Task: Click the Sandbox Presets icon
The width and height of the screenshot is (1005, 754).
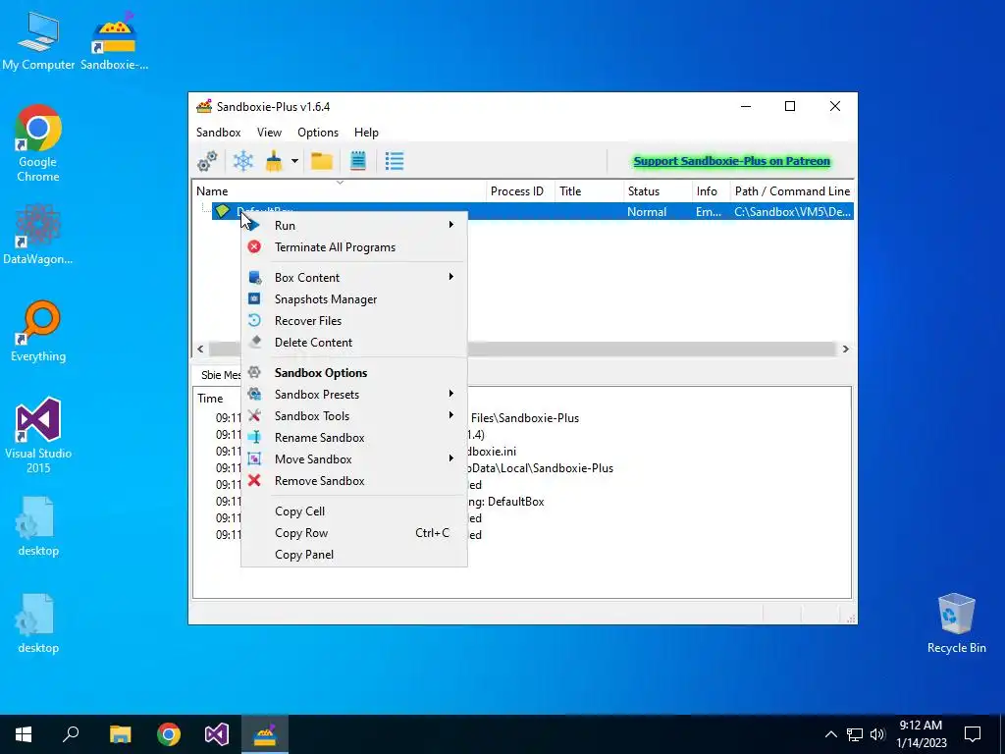Action: pyautogui.click(x=254, y=395)
